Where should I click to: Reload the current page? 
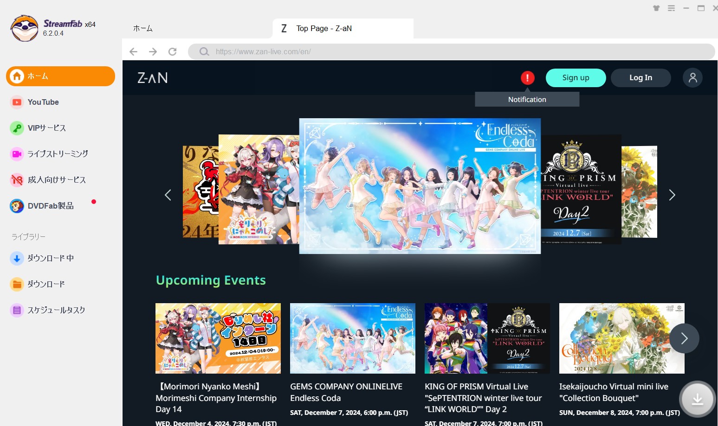tap(173, 51)
